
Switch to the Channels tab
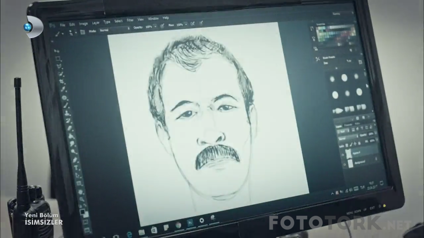348,125
